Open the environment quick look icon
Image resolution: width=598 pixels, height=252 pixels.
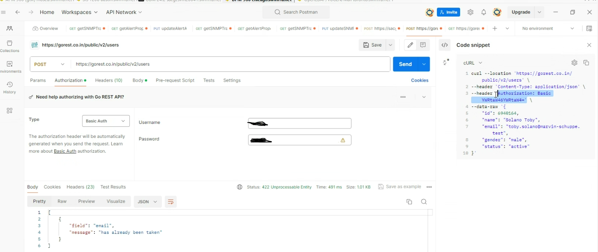point(589,28)
